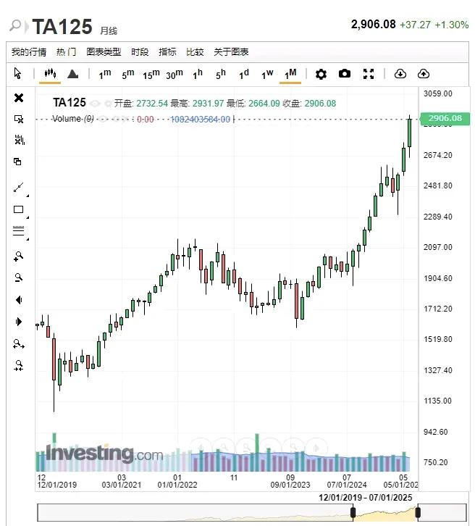
Task: Click the overlapping squares layer icon
Action: 17,162
